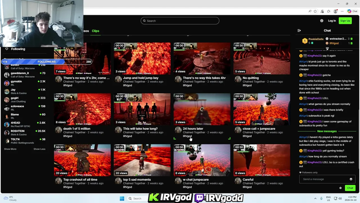This screenshot has height=203, width=360.
Task: Click Chained Together under 'No quitting'
Action: [x=254, y=81]
